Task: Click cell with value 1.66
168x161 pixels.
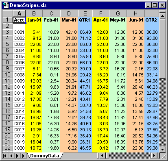Action: pyautogui.click(x=51, y=111)
